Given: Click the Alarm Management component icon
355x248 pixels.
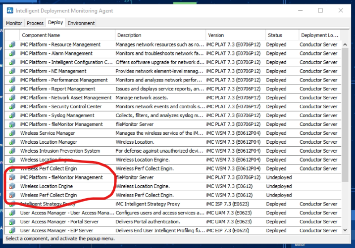Looking at the screenshot, I should coord(12,53).
